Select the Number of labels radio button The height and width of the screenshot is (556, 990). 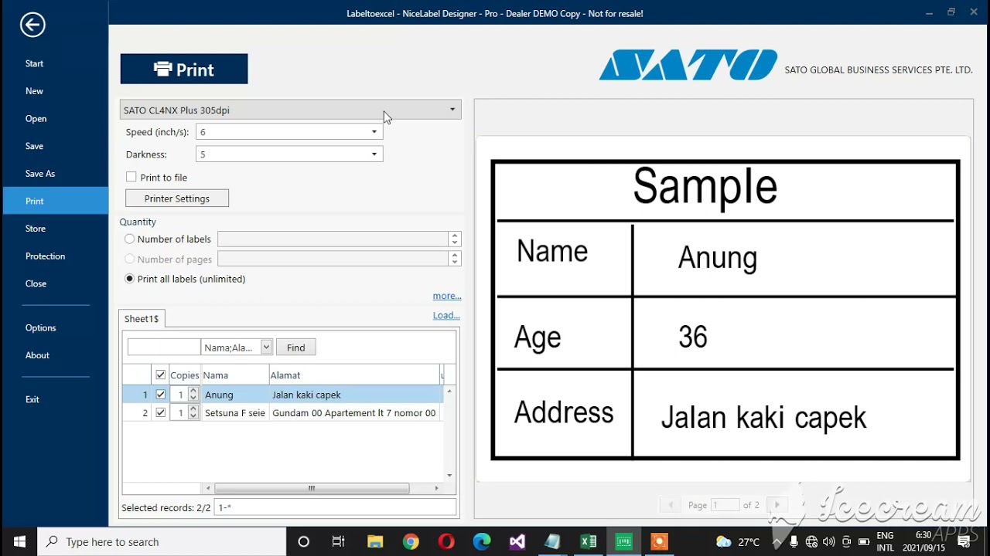(129, 239)
